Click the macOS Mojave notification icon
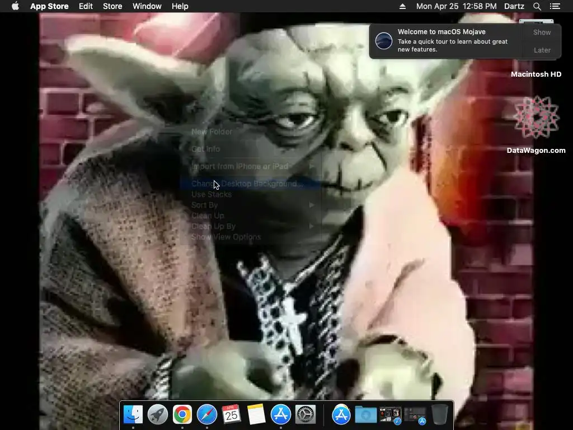The image size is (573, 430). click(x=384, y=40)
